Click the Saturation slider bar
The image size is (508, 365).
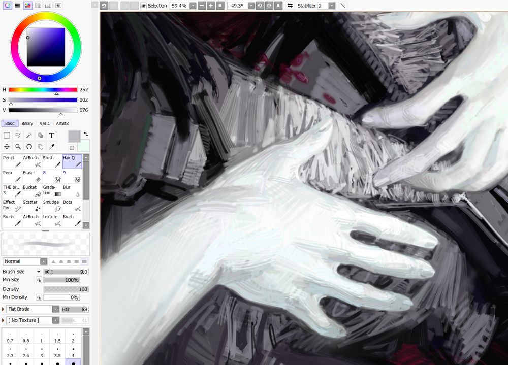pos(43,99)
